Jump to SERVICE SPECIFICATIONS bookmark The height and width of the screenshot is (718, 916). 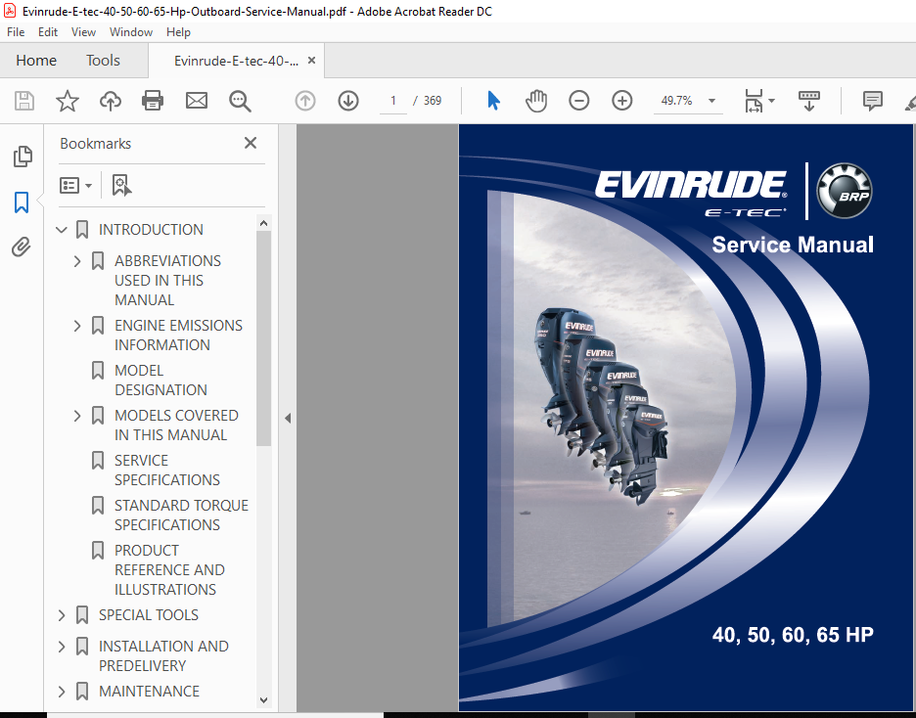pos(167,470)
